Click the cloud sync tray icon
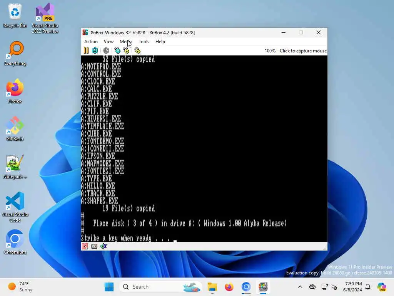The image size is (394, 296). [x=312, y=287]
